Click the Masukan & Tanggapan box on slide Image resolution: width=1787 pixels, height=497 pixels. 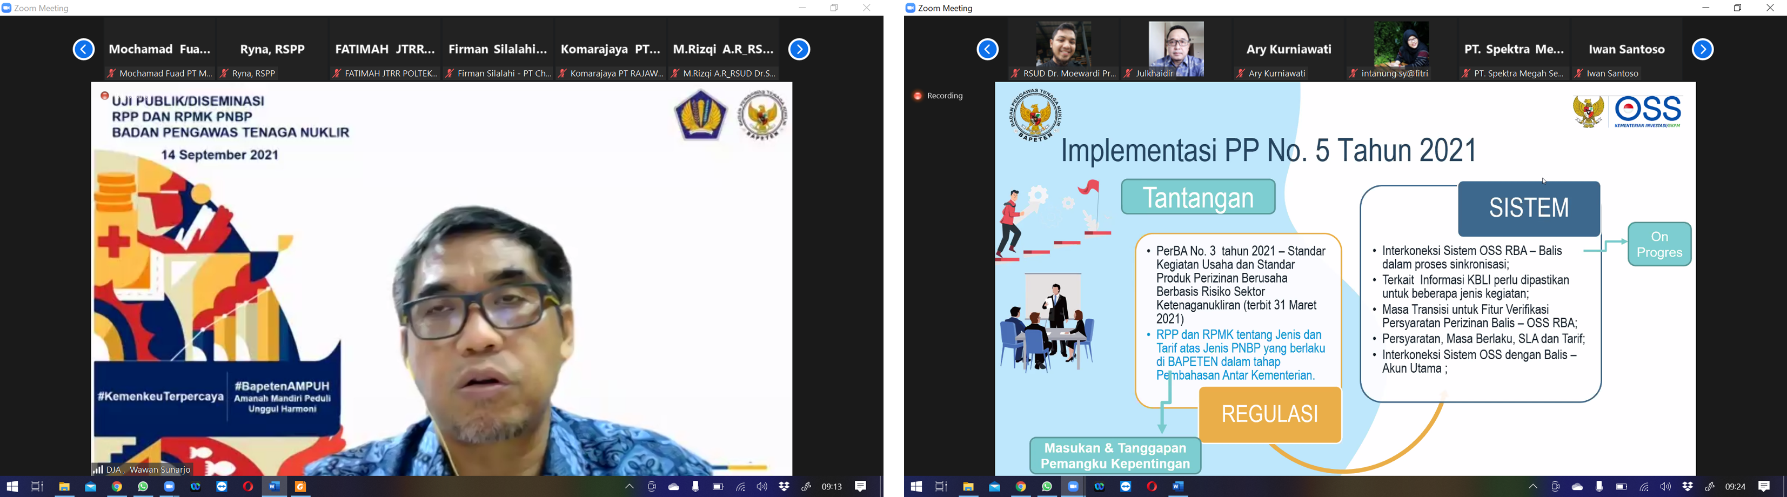coord(1115,456)
